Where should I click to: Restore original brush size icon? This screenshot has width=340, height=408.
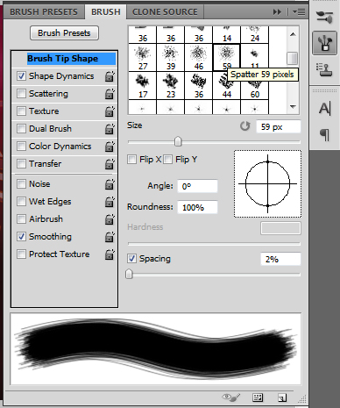tap(244, 126)
